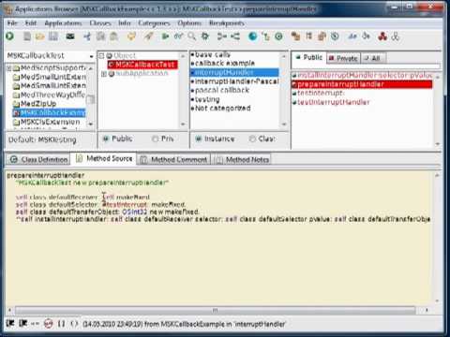
Task: Expand the subapplication node in class tree
Action: (x=104, y=74)
